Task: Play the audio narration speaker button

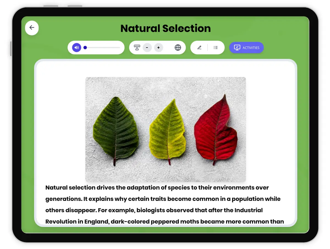Action: click(x=77, y=48)
